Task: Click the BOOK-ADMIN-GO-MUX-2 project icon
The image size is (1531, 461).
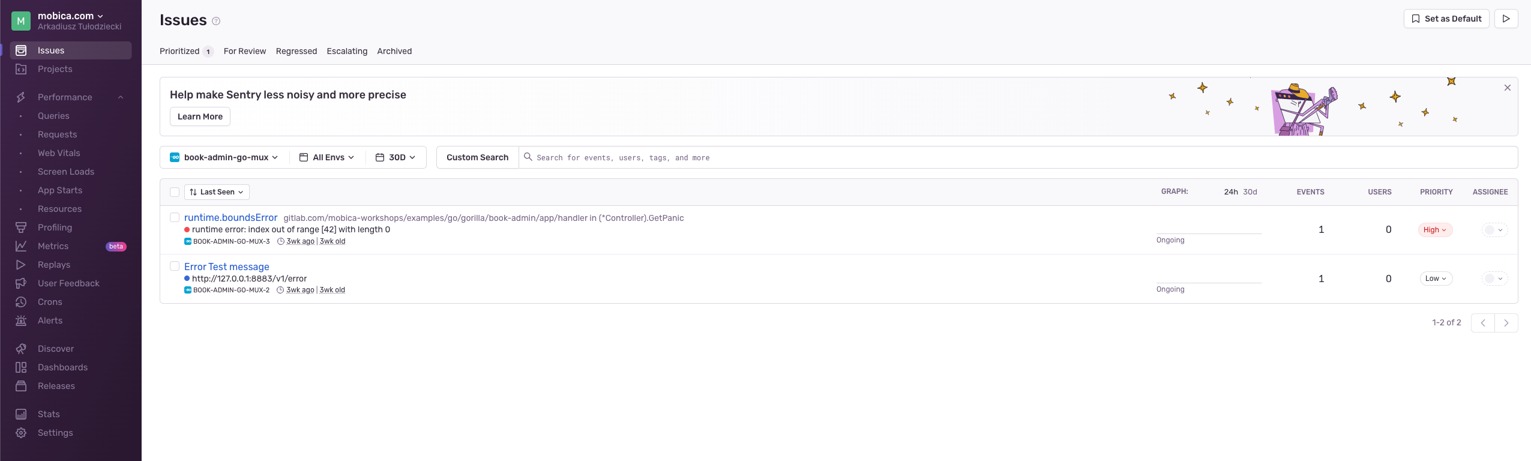Action: click(x=188, y=290)
